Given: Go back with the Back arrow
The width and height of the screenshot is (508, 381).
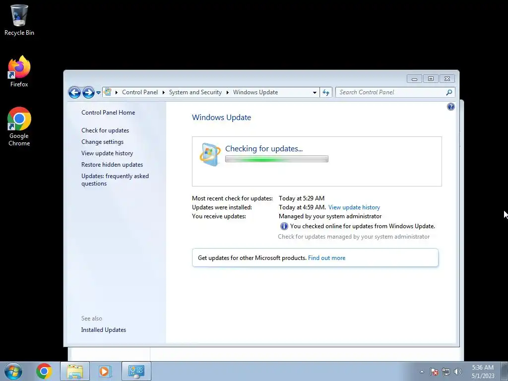Looking at the screenshot, I should click(74, 92).
